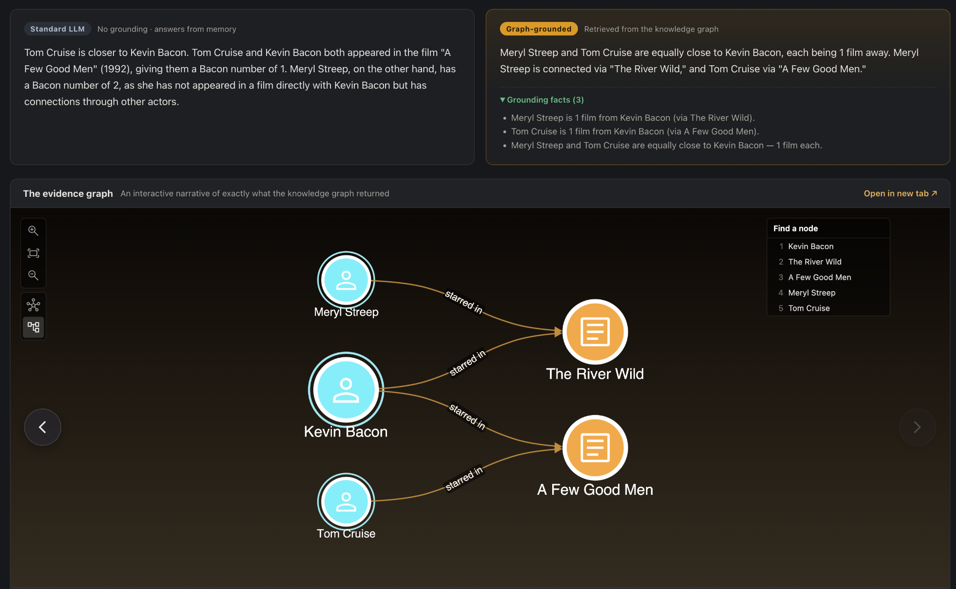Select the Meryl Streep person node

[346, 280]
